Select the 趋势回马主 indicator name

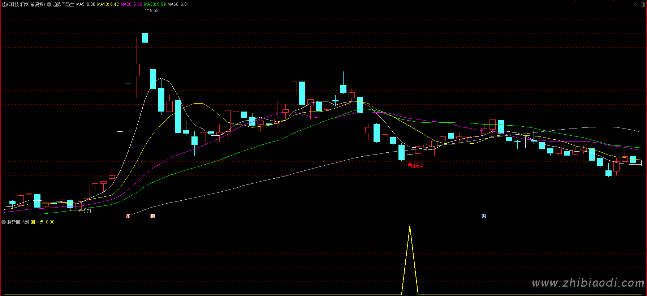63,4
